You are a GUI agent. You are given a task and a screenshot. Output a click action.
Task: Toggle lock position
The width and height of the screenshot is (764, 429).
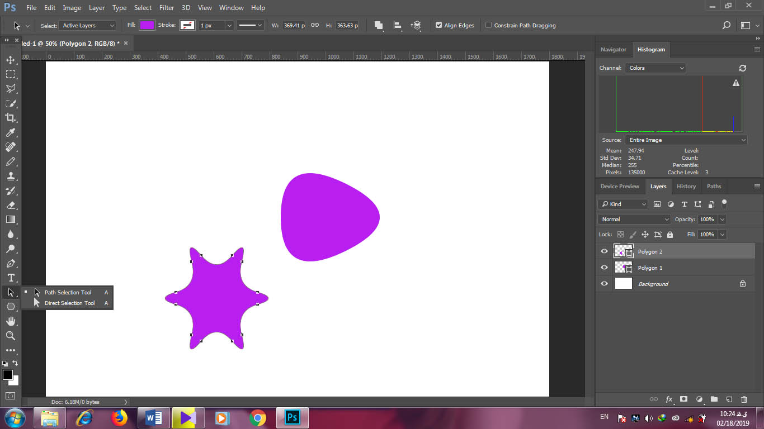[x=645, y=235]
